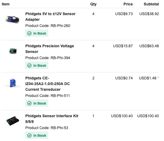The width and height of the screenshot is (164, 141).
Task: Select the In Stock checkmark icon for RB-Phi-53
Action: pos(29,136)
